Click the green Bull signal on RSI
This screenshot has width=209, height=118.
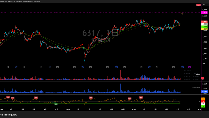pyautogui.click(x=56, y=104)
